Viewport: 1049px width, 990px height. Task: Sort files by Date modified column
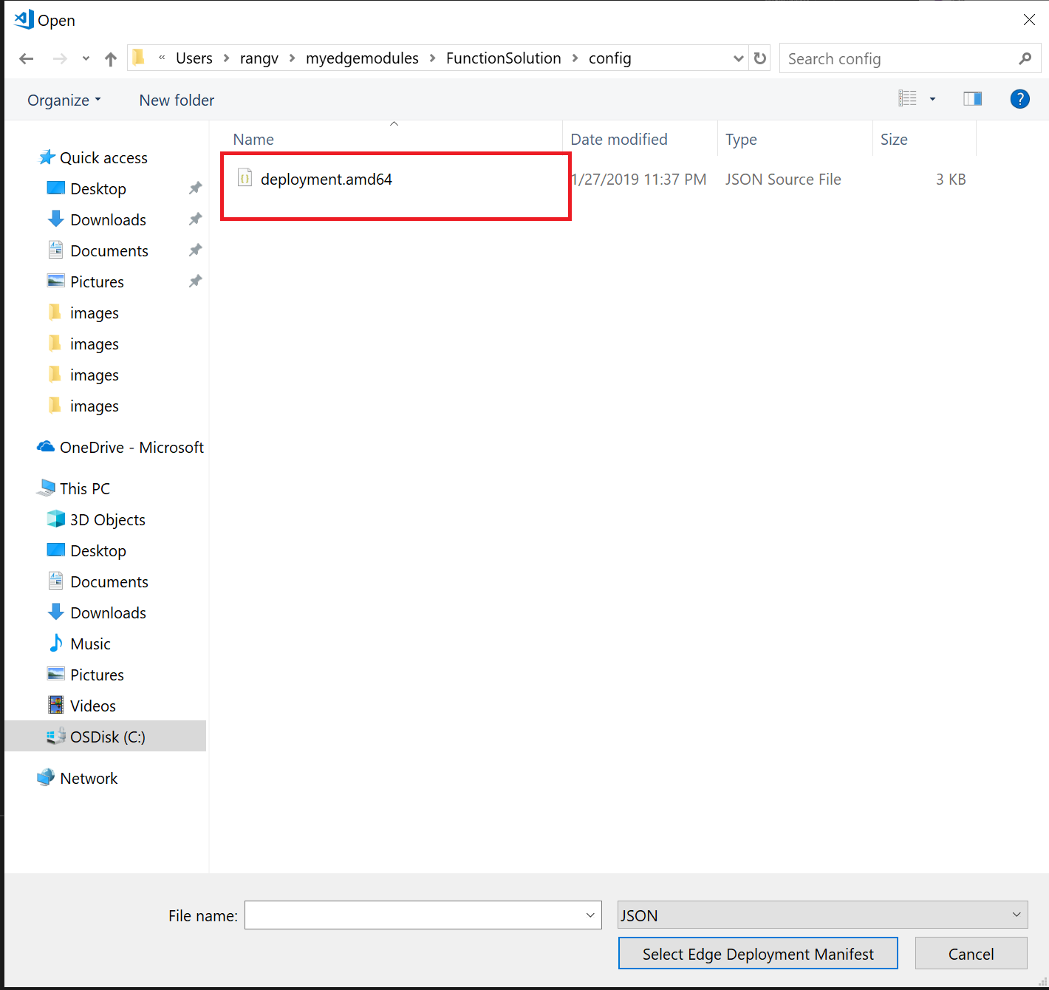point(618,140)
